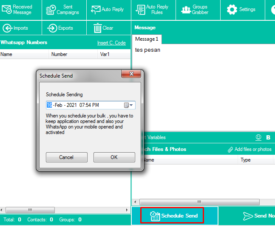This screenshot has height=226, width=275.
Task: Click the Imports arrow button
Action: 16,28
